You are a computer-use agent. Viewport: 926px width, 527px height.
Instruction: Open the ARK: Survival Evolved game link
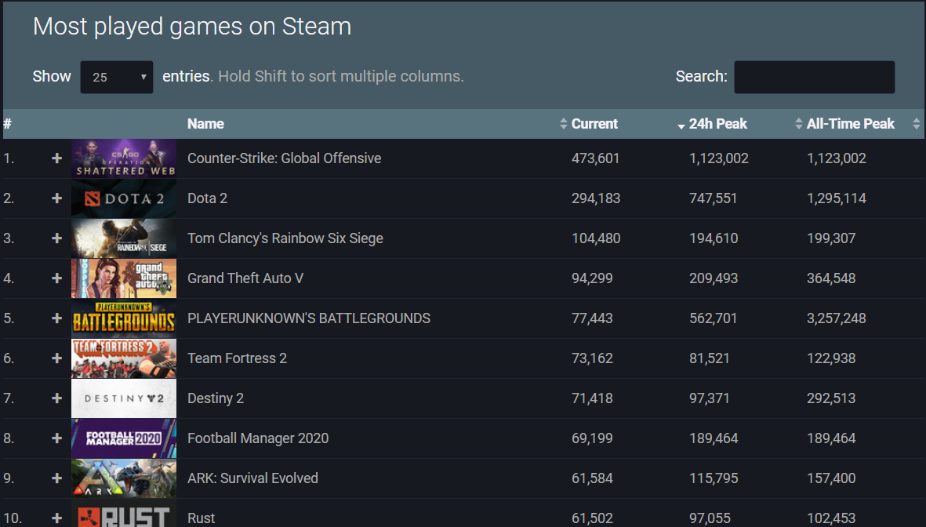coord(252,478)
